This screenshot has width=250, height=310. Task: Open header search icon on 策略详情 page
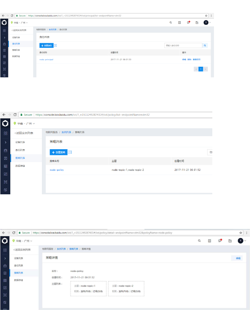(x=199, y=241)
